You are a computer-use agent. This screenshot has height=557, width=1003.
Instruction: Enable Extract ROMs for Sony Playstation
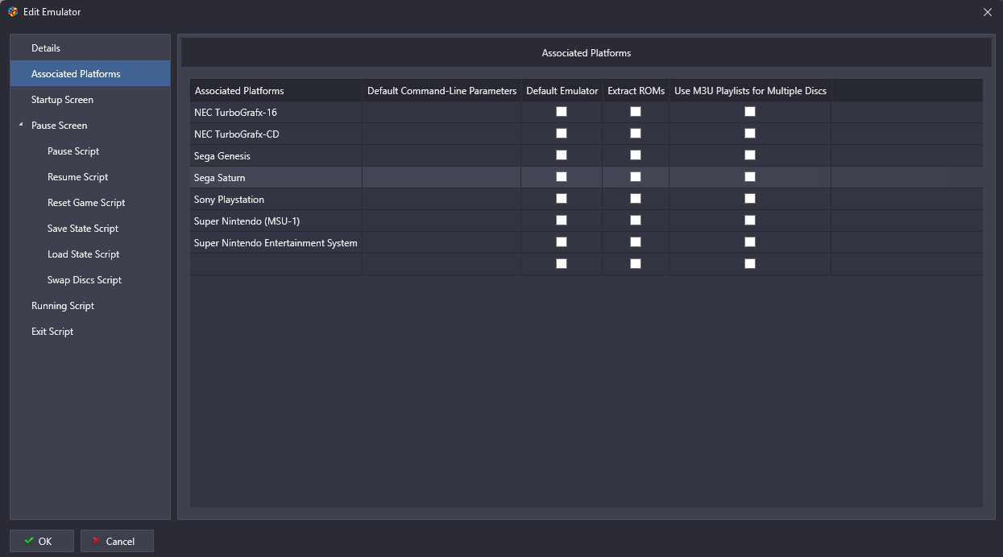click(636, 199)
